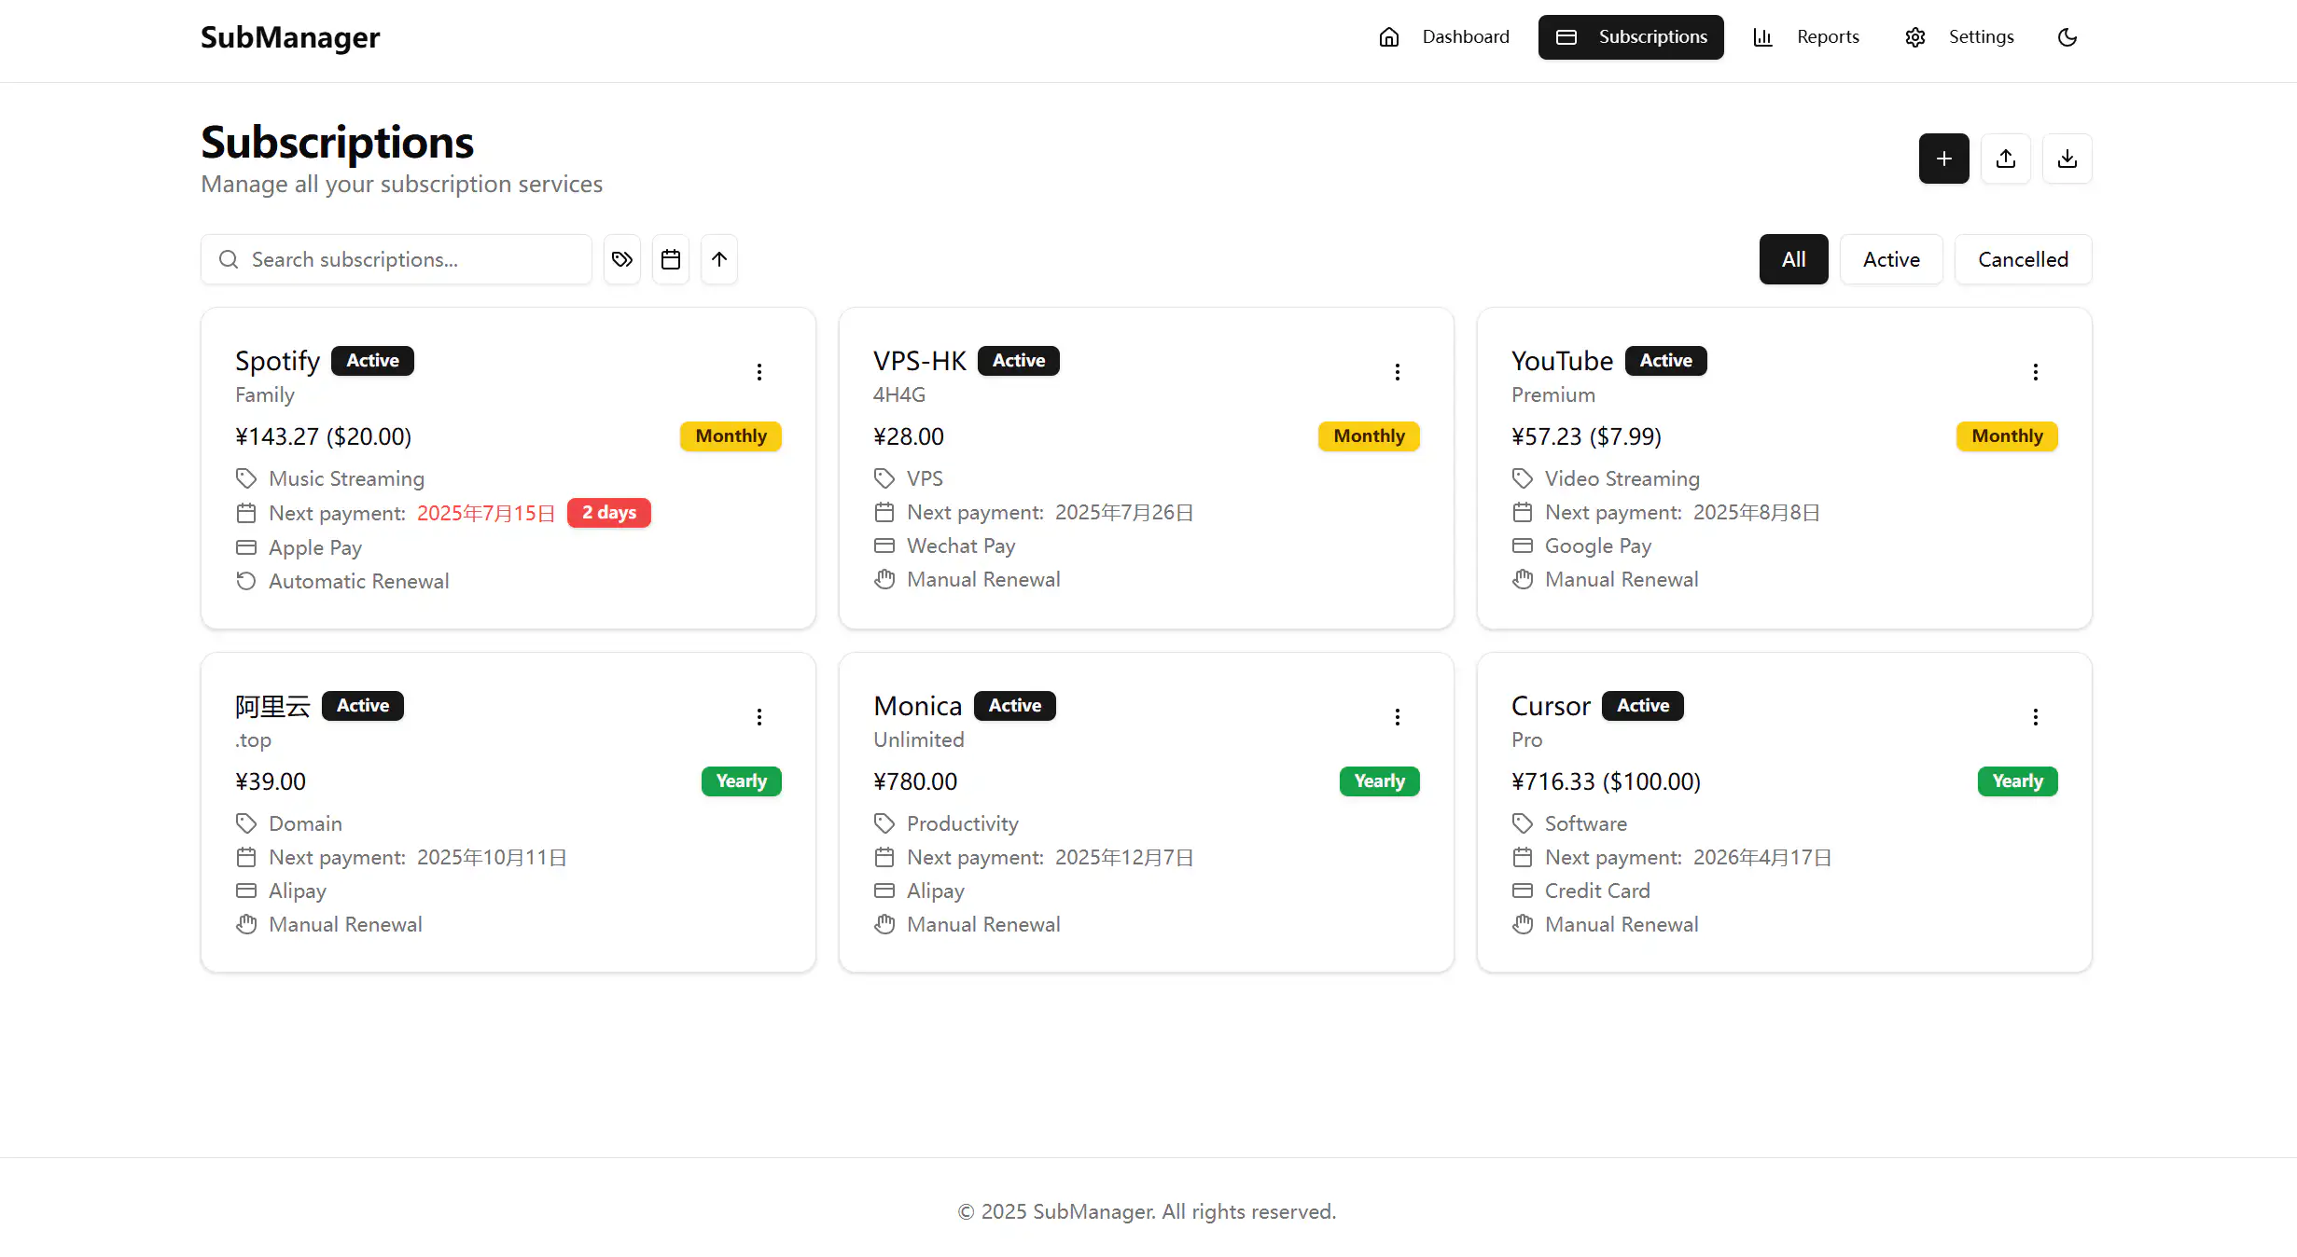Go to the Dashboard page

pyautogui.click(x=1444, y=37)
